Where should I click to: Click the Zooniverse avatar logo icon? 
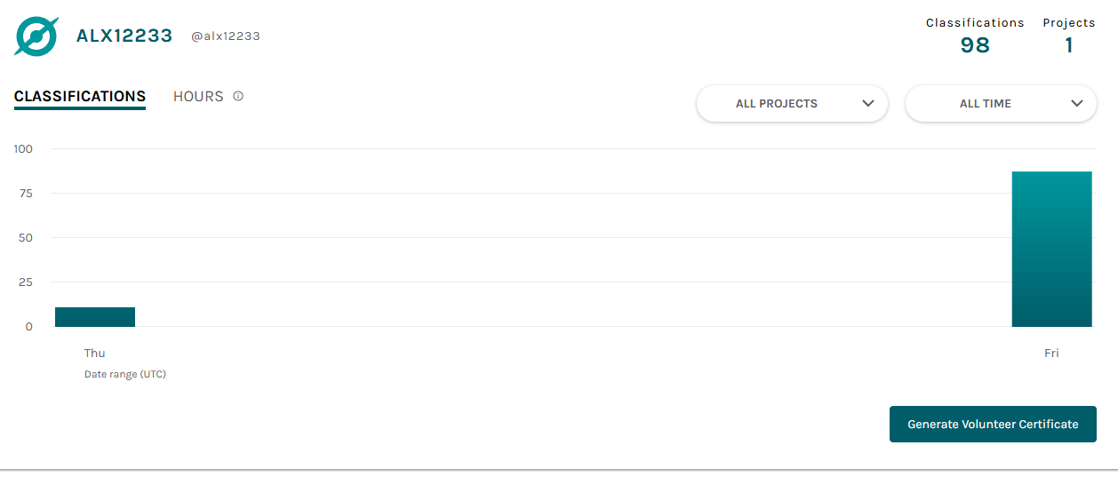(36, 36)
